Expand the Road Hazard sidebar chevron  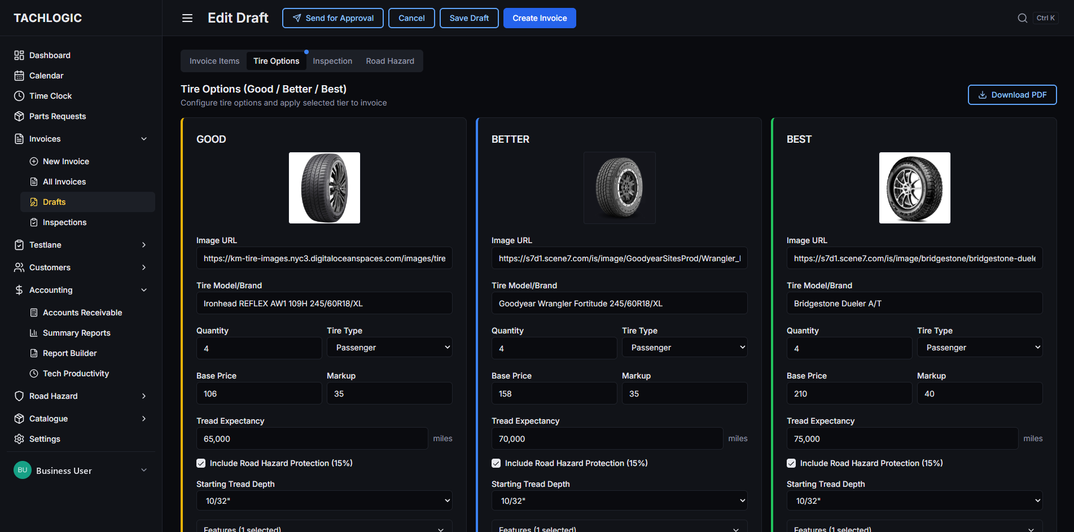144,396
